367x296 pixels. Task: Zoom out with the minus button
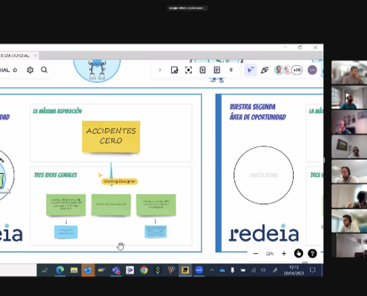[x=256, y=254]
